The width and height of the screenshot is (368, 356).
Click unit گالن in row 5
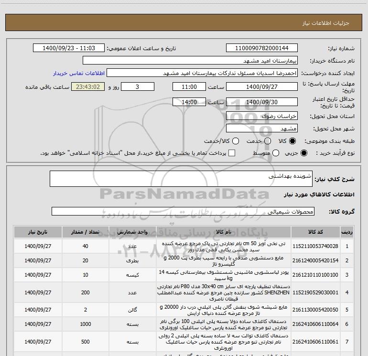tap(132, 310)
